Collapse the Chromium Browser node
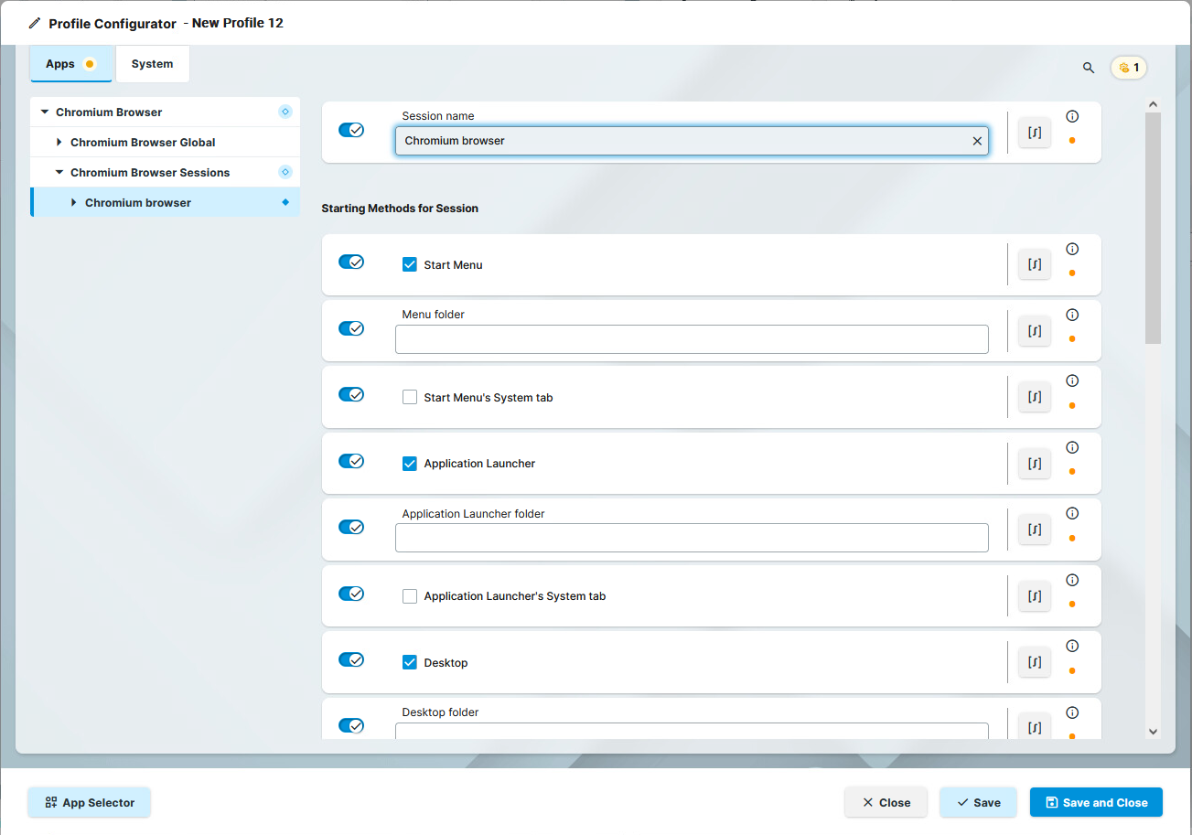The height and width of the screenshot is (835, 1192). 44,111
